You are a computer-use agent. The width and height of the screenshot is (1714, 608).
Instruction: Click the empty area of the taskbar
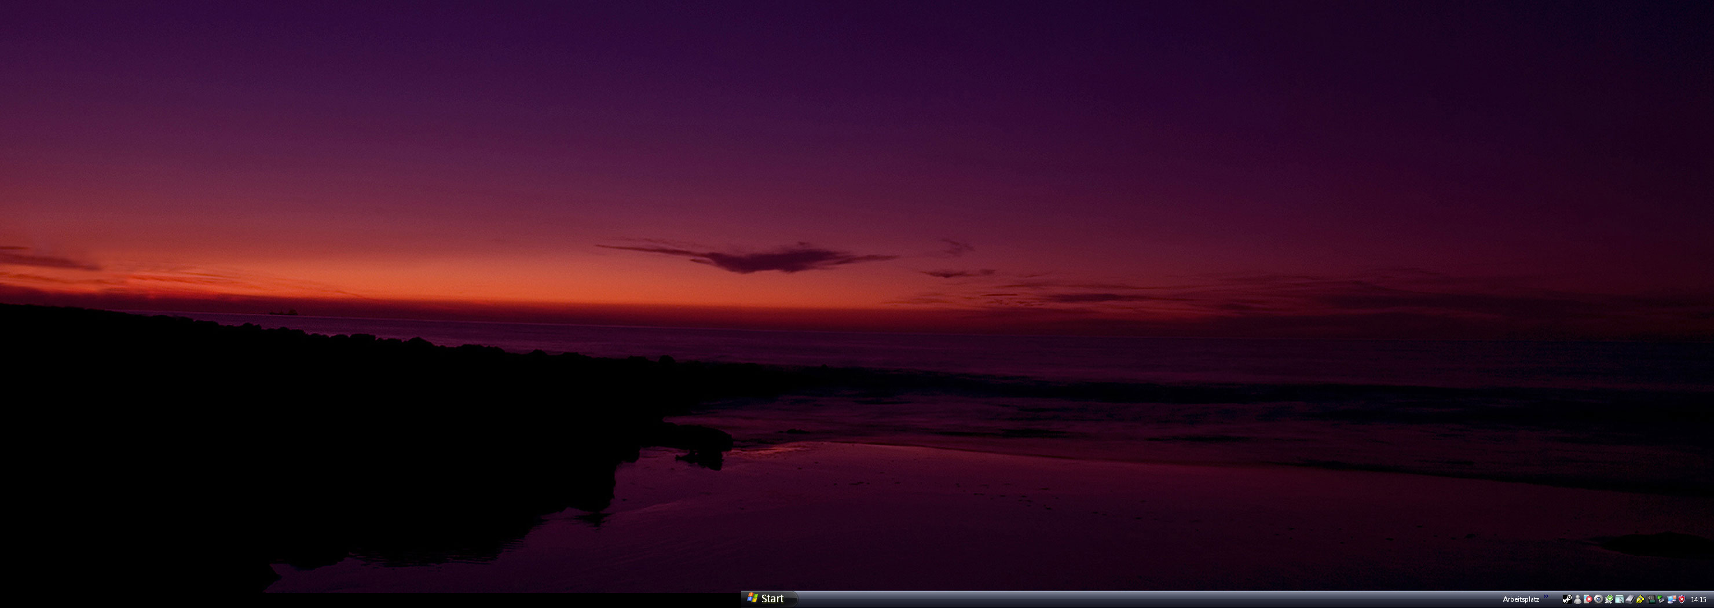pyautogui.click(x=1131, y=599)
